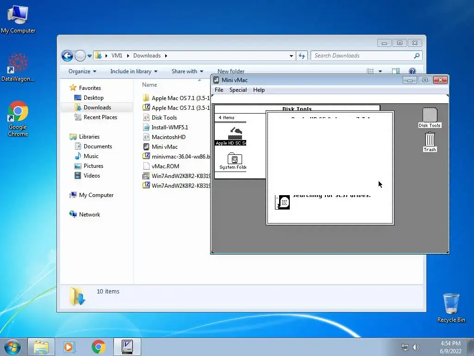This screenshot has height=356, width=474.
Task: Select the Disk Tools file in Downloads
Action: tap(164, 118)
